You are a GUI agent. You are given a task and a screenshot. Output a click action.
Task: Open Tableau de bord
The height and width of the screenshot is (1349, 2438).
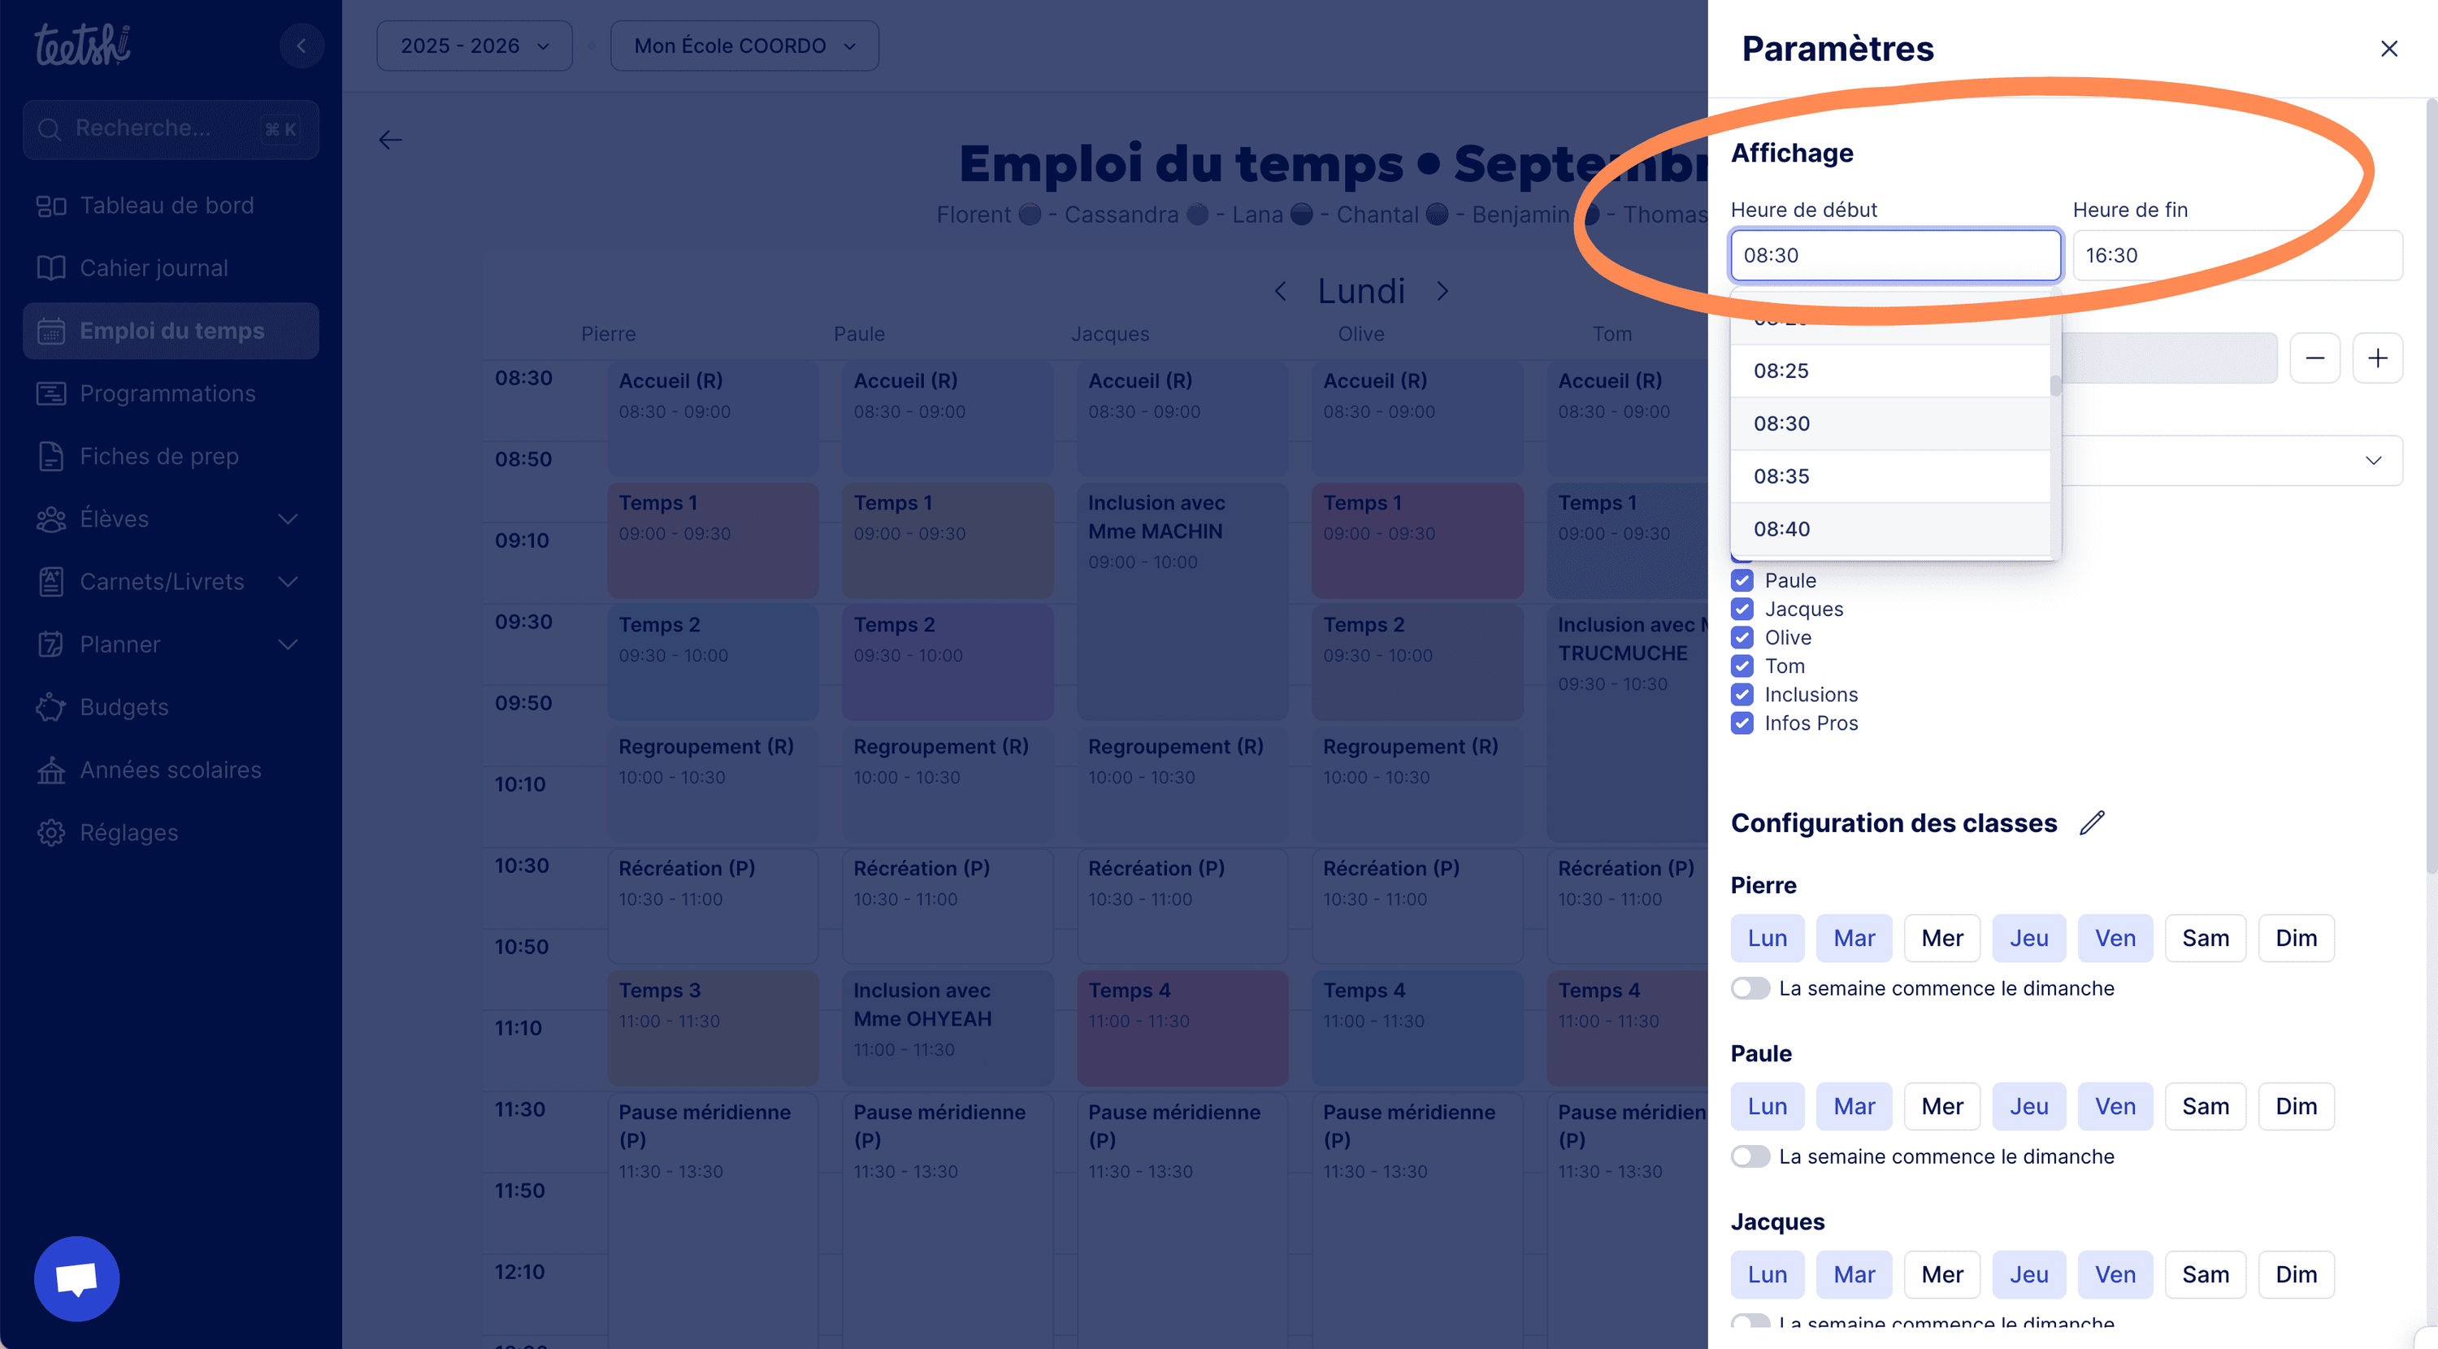[x=171, y=206]
